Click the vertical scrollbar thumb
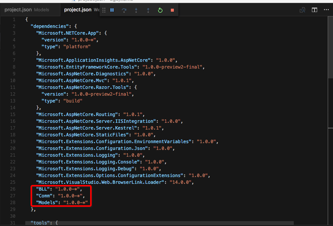 [x=330, y=47]
